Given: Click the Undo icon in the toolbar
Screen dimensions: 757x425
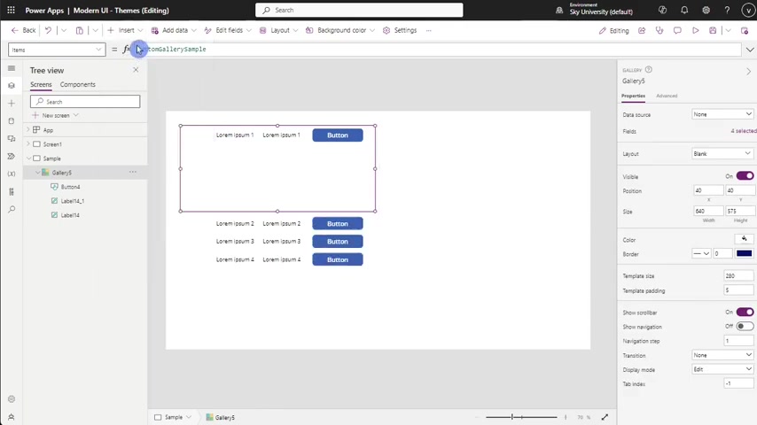Looking at the screenshot, I should 48,30.
